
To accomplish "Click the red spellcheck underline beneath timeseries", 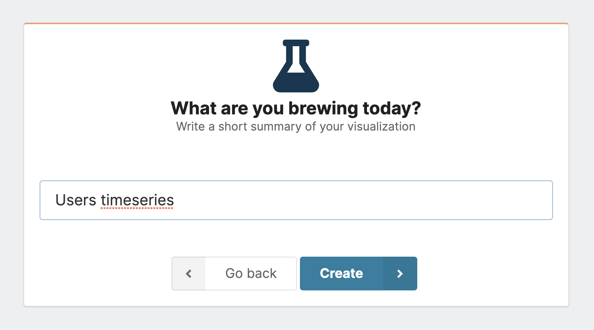I will click(x=137, y=208).
